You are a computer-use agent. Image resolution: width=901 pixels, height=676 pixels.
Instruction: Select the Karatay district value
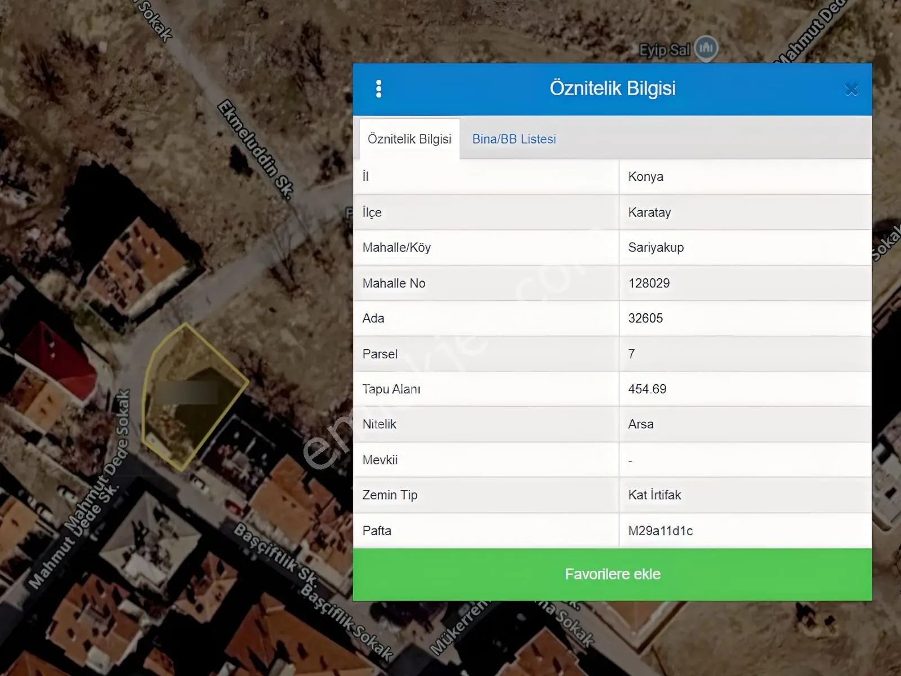[649, 212]
